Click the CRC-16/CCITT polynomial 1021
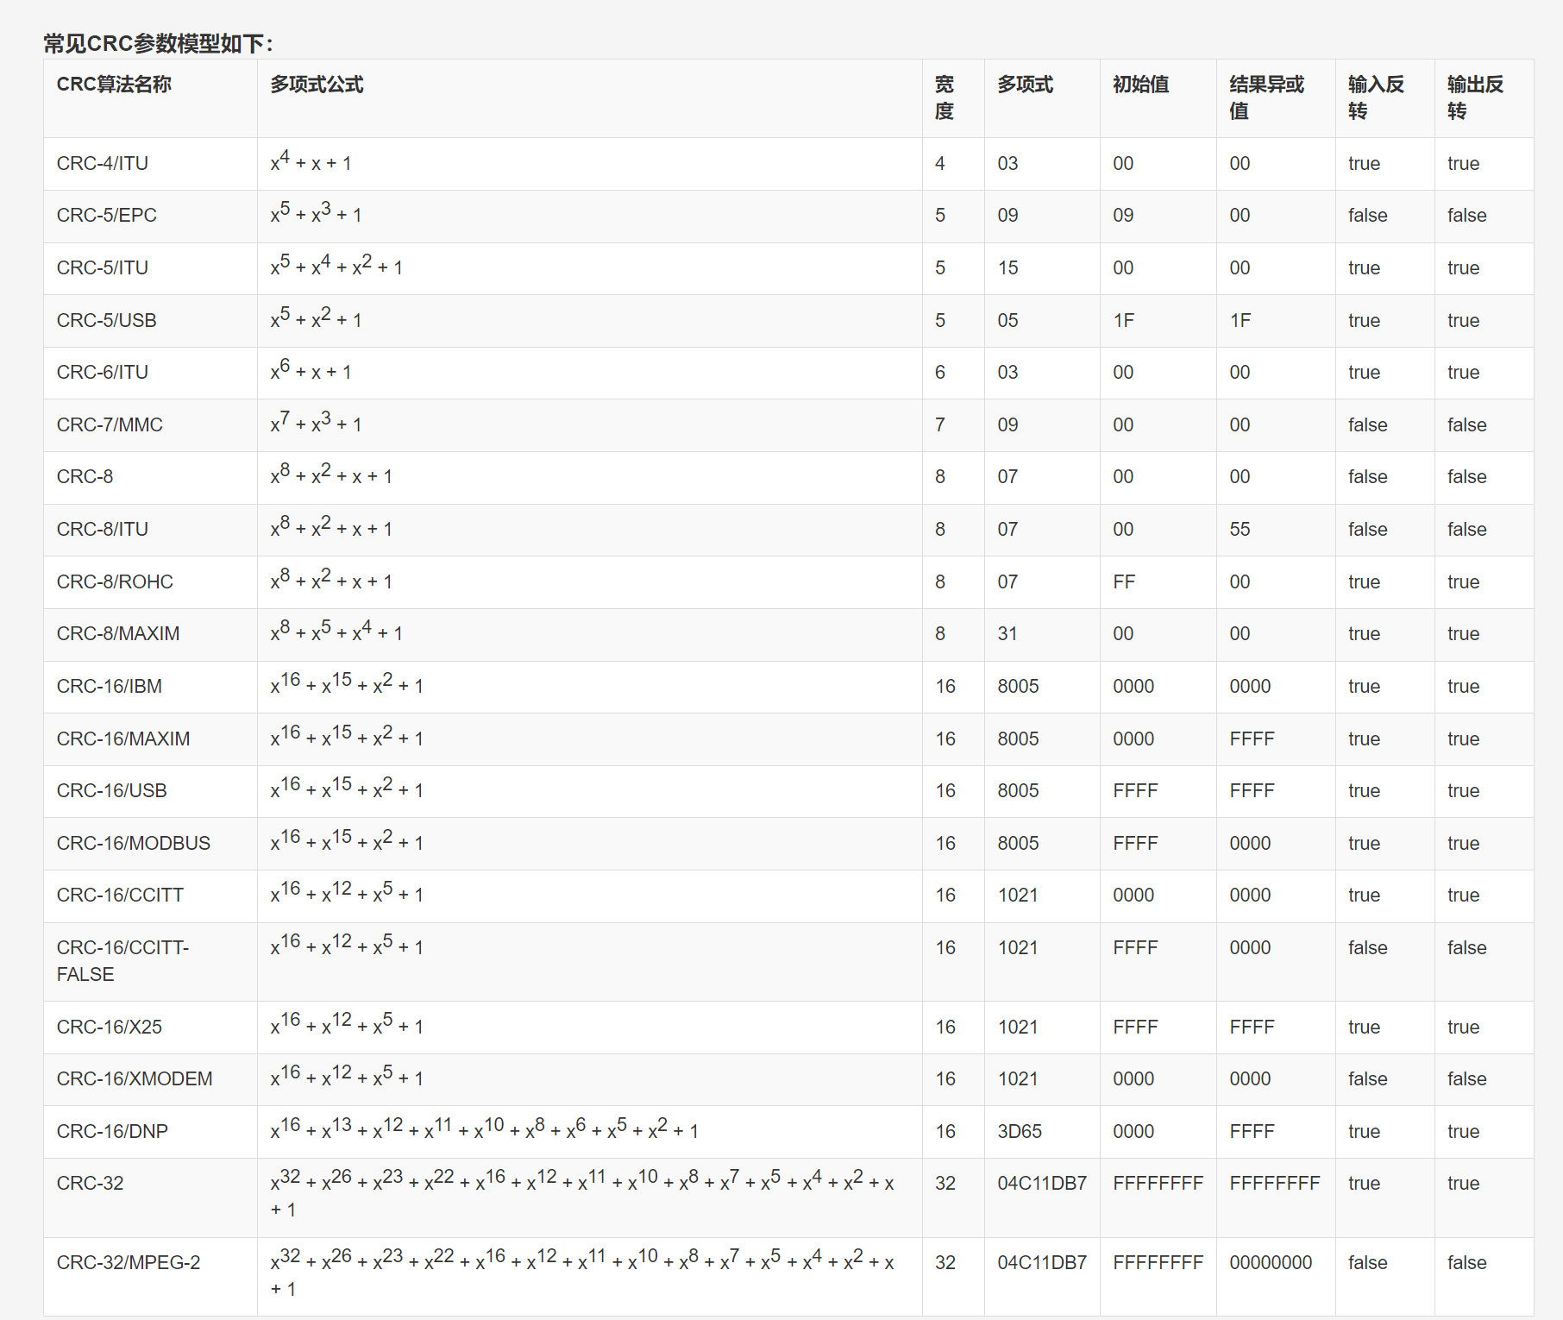 click(x=1018, y=896)
